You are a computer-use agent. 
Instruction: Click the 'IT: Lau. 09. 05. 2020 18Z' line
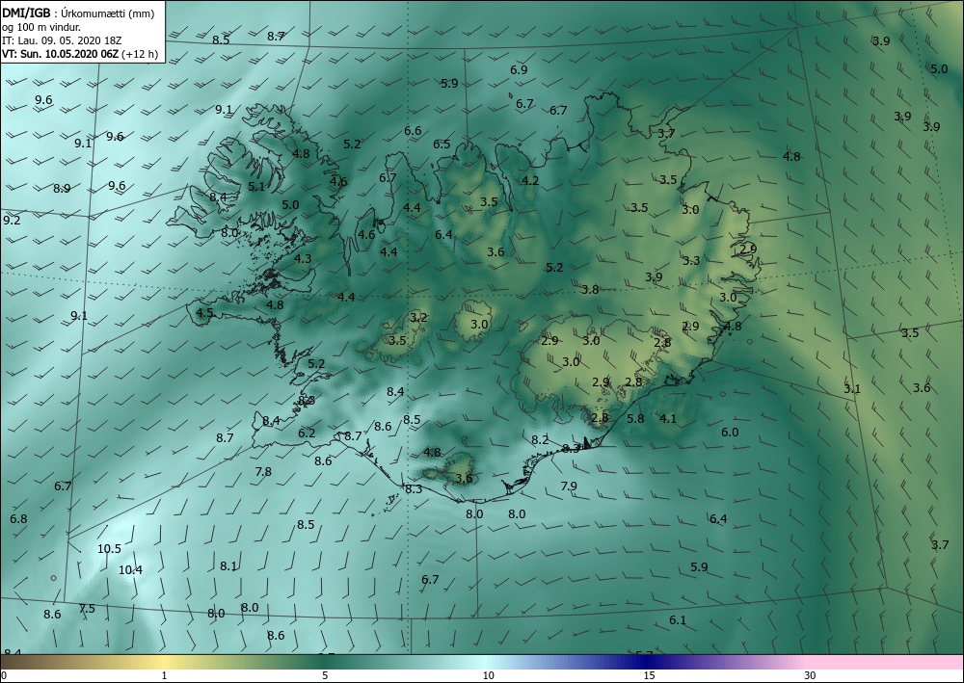point(62,40)
